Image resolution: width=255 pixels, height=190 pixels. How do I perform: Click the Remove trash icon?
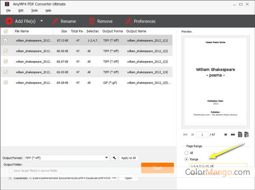point(91,21)
